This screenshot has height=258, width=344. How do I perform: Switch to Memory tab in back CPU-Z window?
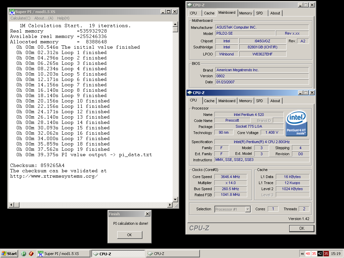tap(246, 13)
